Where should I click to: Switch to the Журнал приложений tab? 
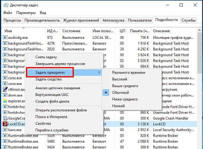click(x=81, y=20)
